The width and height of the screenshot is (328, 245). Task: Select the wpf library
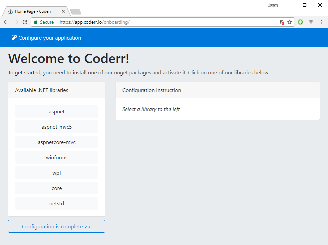pos(57,173)
